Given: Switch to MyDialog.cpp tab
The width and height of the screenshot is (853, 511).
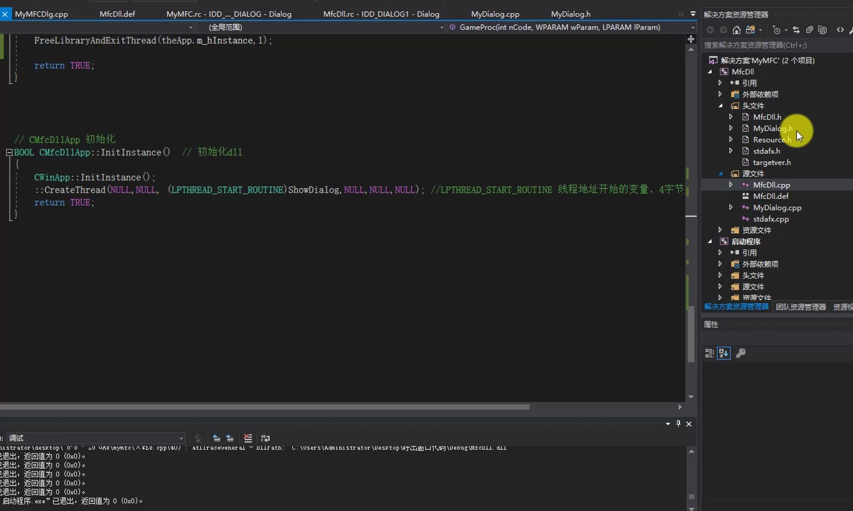Looking at the screenshot, I should (x=495, y=14).
